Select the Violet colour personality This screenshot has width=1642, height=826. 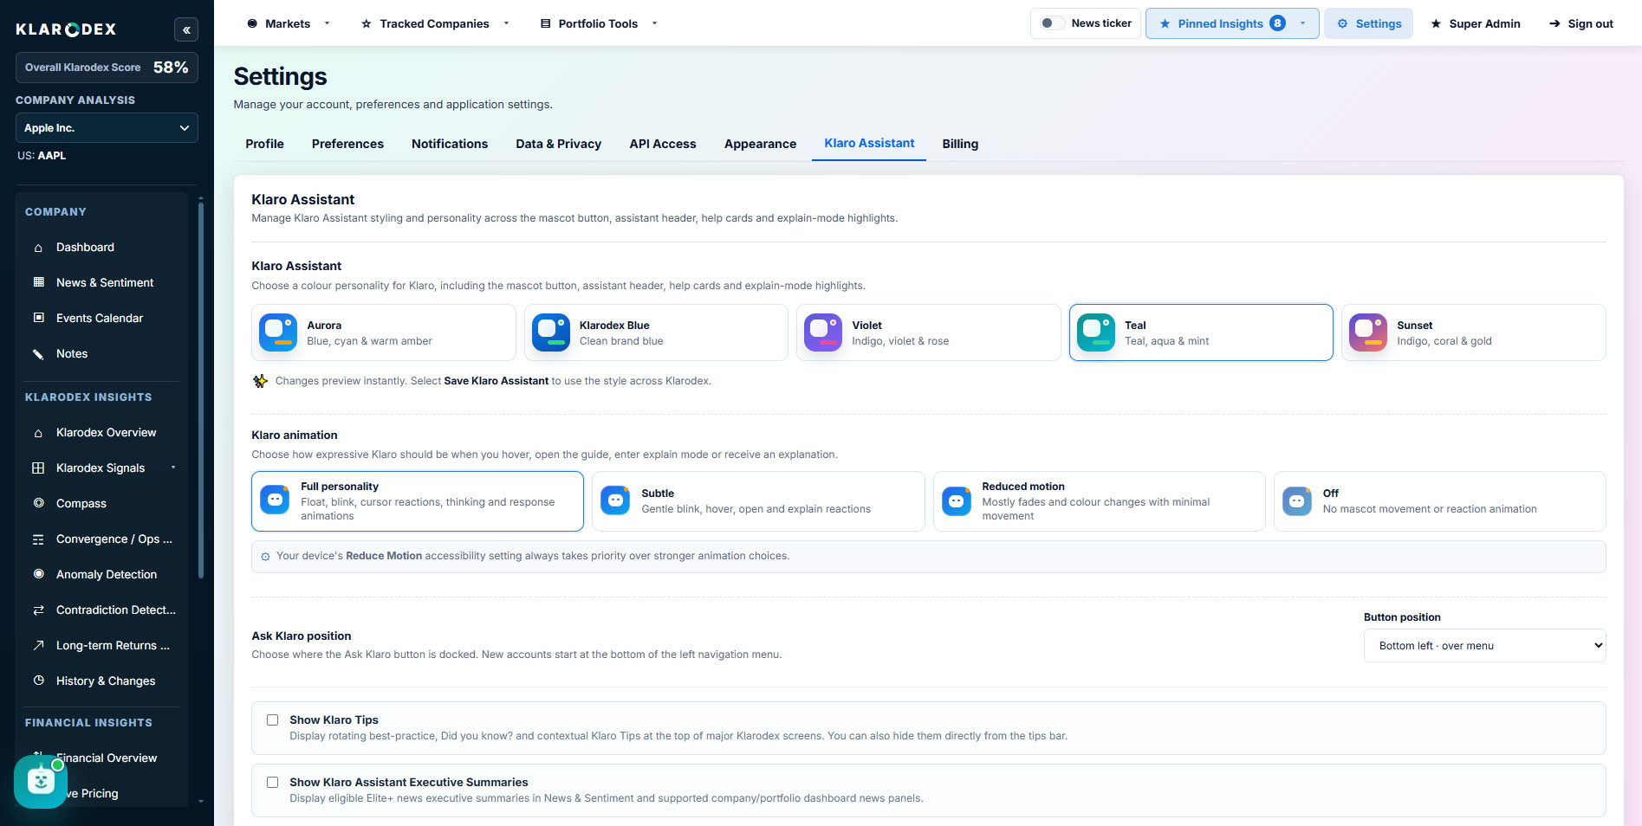point(929,332)
